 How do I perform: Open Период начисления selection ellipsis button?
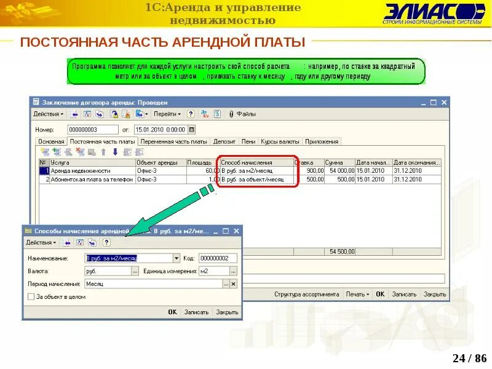click(226, 284)
